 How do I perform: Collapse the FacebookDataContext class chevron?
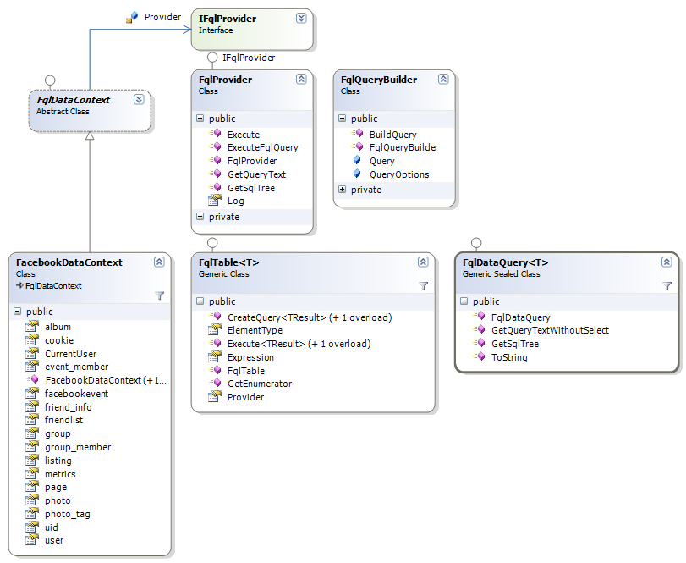(x=159, y=262)
